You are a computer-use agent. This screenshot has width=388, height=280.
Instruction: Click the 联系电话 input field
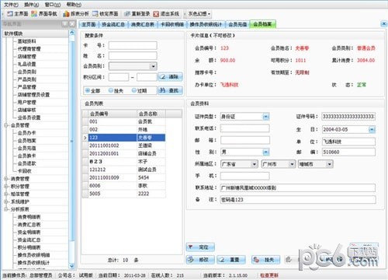(244, 128)
